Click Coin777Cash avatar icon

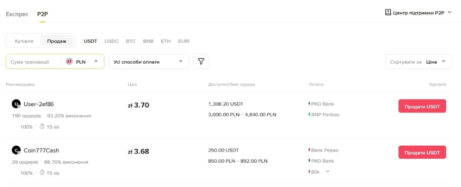tap(16, 150)
